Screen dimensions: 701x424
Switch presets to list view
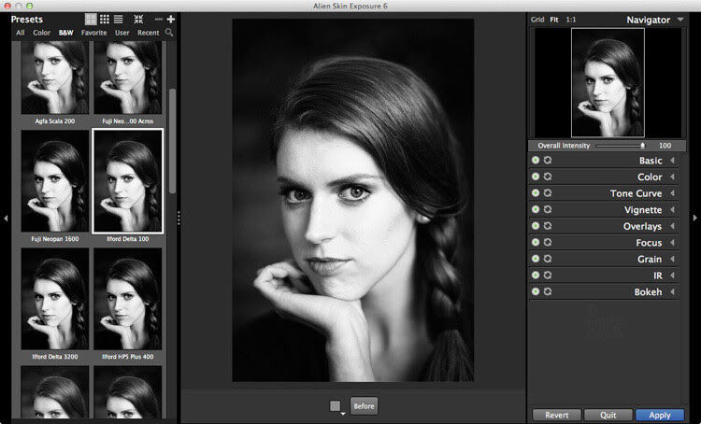coord(119,19)
